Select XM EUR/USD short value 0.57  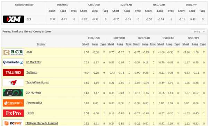click(53, 19)
